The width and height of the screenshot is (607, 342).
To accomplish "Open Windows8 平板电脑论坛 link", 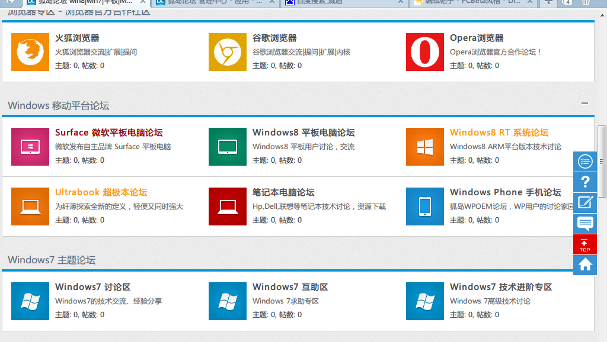I will (303, 133).
